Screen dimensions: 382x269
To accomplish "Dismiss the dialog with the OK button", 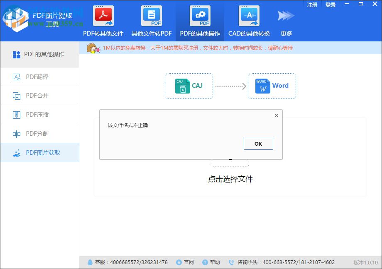I will pyautogui.click(x=258, y=144).
